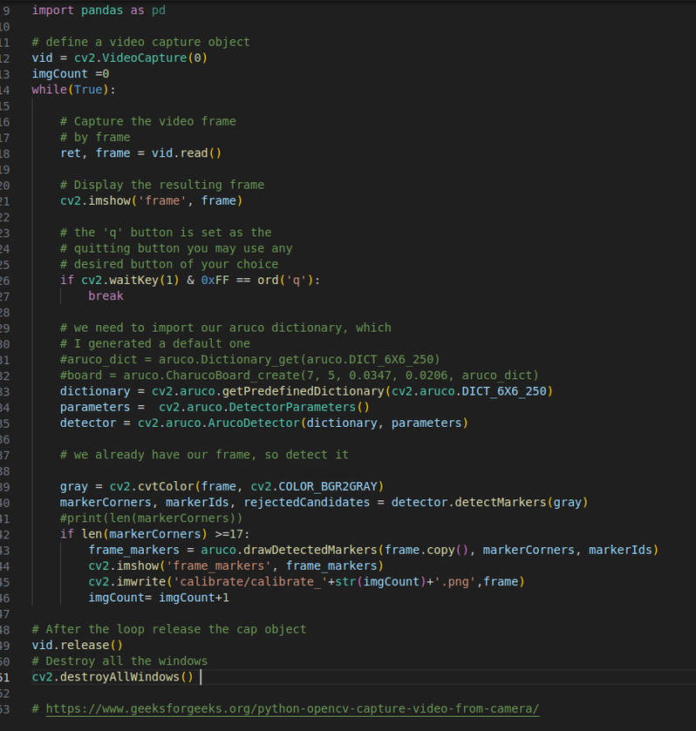This screenshot has width=696, height=731.
Task: Click the 'dictionary = cv2.aruco.getPredefinedDictionary' line
Action: coord(306,390)
